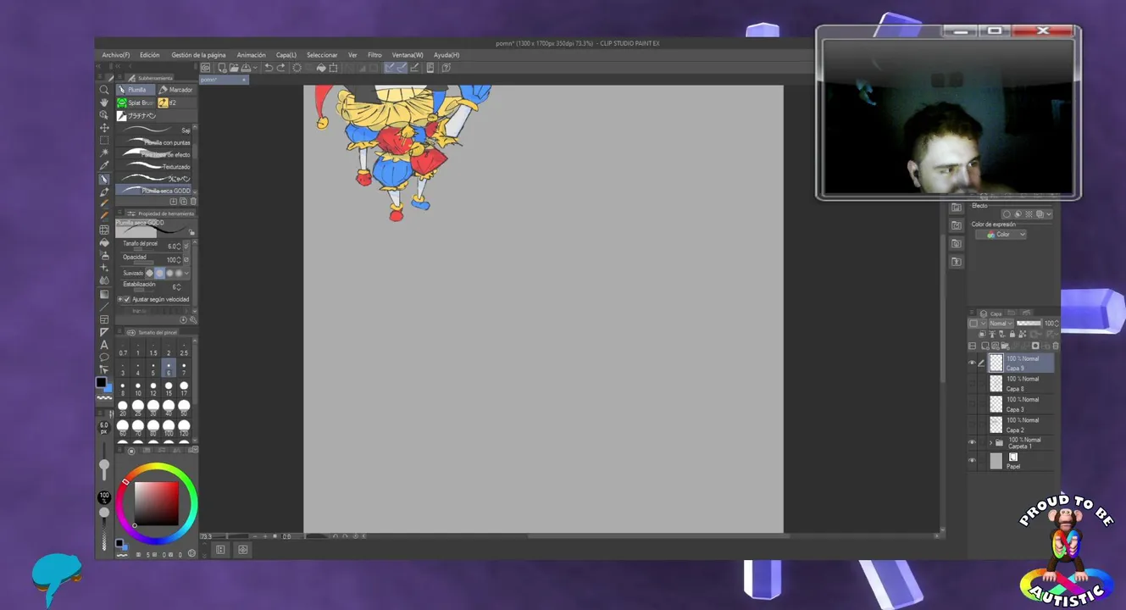
Task: Create new raster layer icon
Action: pyautogui.click(x=985, y=346)
